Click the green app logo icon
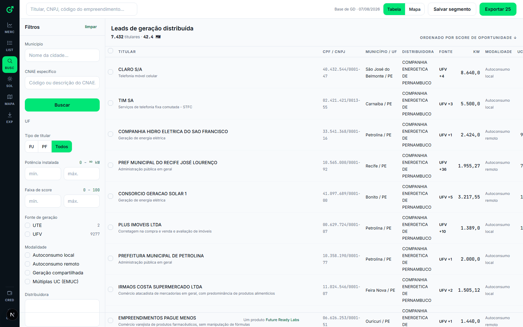 (x=10, y=9)
